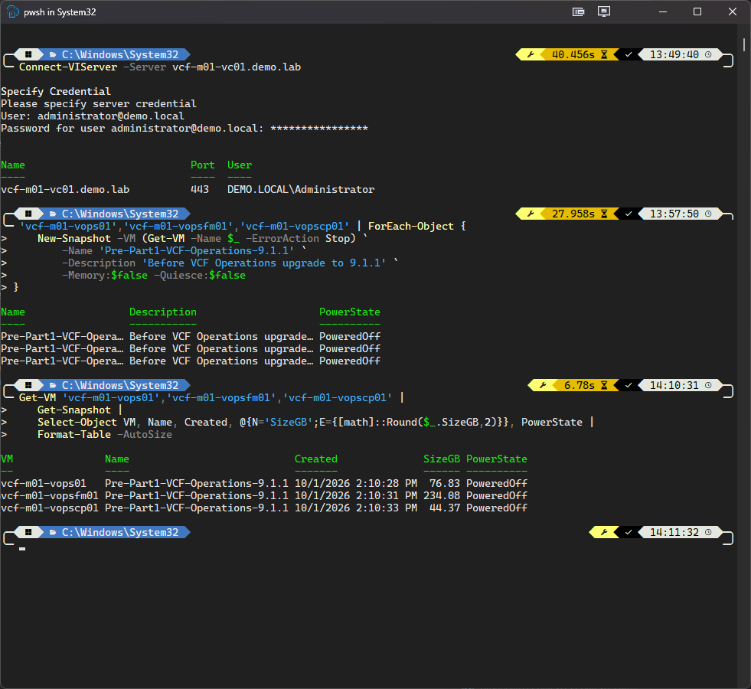Image resolution: width=751 pixels, height=689 pixels.
Task: Click 'Specify Credential' line
Action: tap(56, 91)
